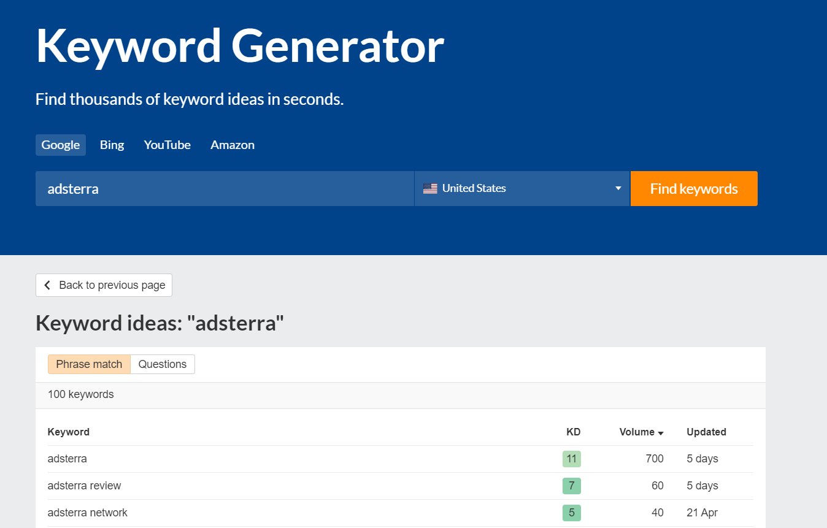The image size is (827, 528).
Task: Open the United States country dropdown
Action: click(x=522, y=188)
